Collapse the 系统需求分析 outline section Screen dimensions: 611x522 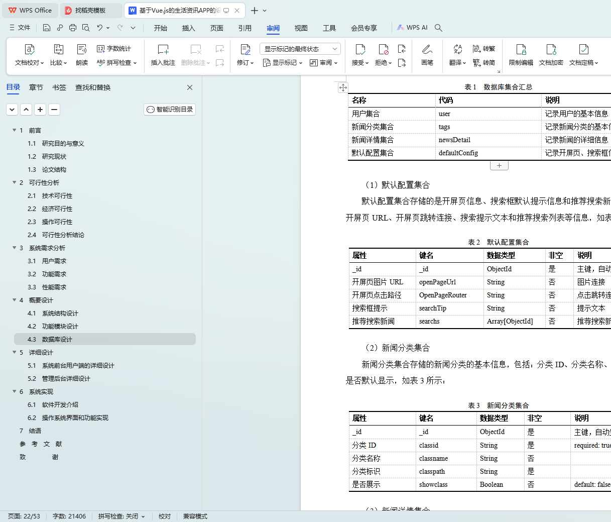click(15, 248)
